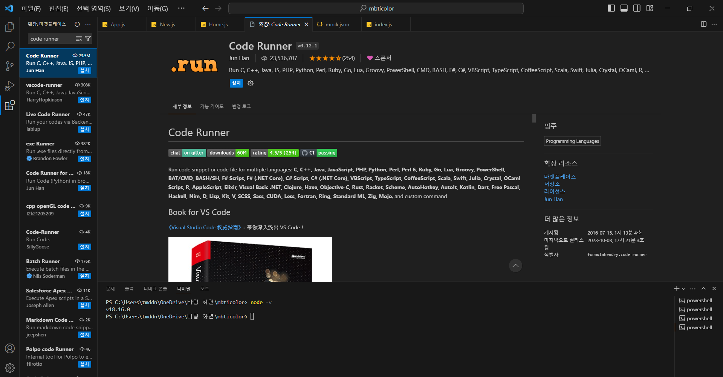Open the hidden title bar menus overflow
723x377 pixels.
tap(181, 8)
